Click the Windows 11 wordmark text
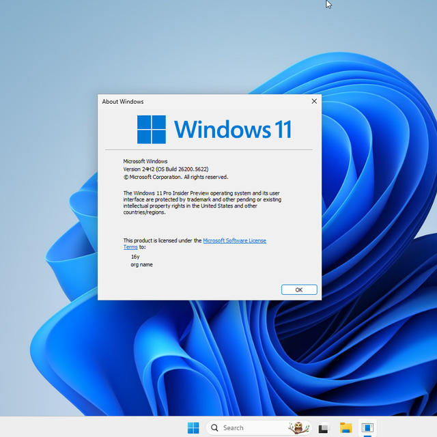The image size is (437, 437). pos(233,129)
